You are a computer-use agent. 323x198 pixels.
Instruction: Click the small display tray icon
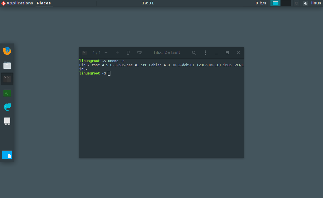(x=297, y=3)
